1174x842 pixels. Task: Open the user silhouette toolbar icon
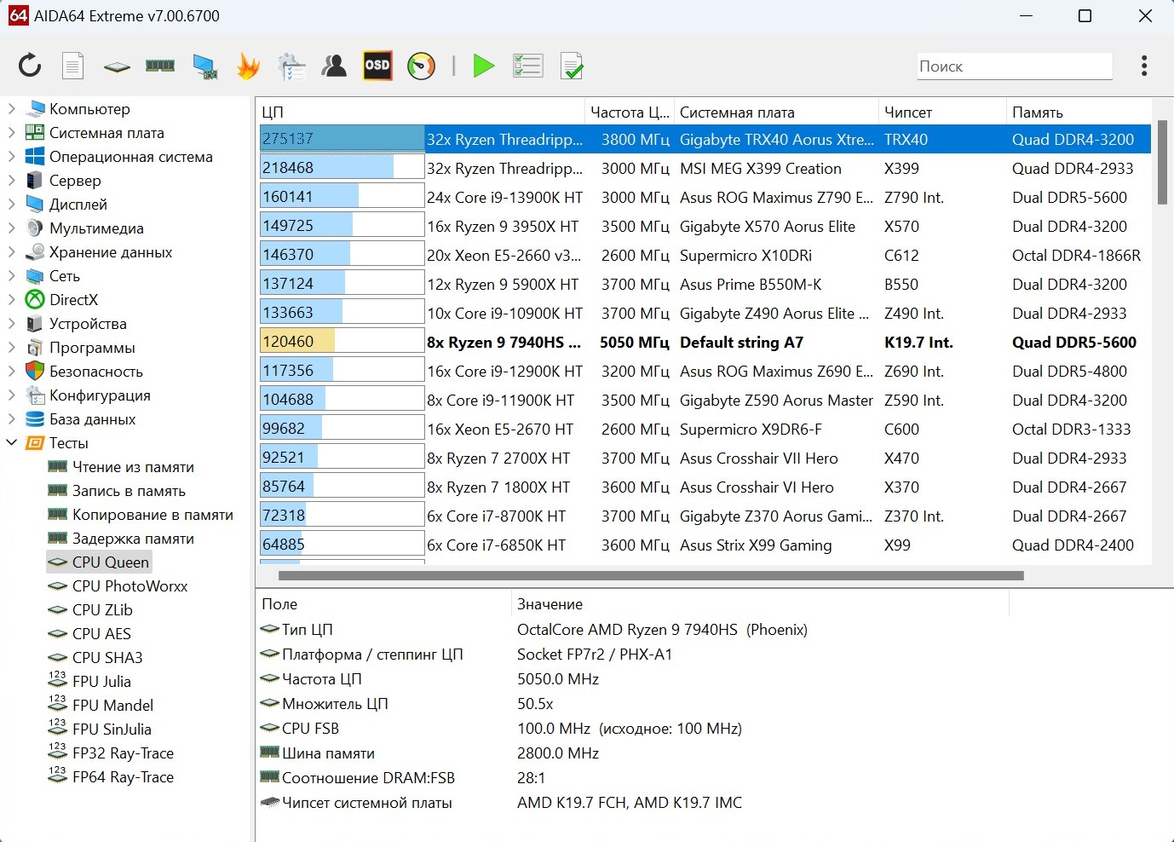(334, 66)
